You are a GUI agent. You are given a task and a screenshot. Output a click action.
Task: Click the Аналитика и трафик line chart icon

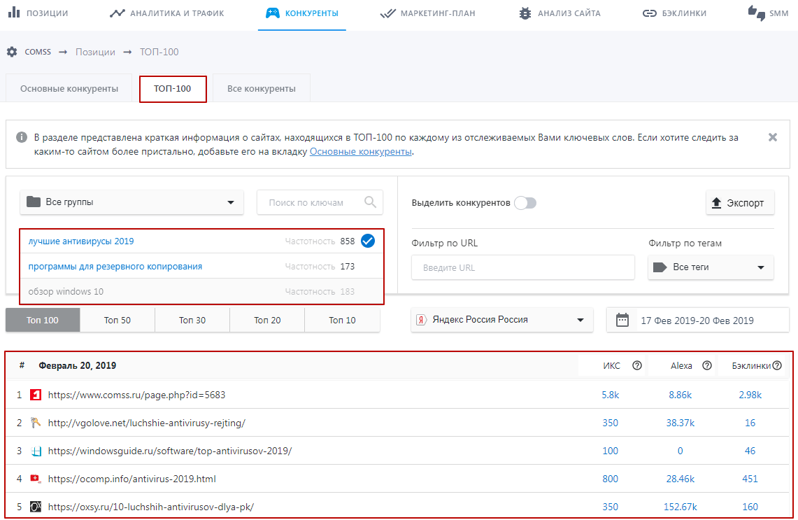pyautogui.click(x=117, y=13)
